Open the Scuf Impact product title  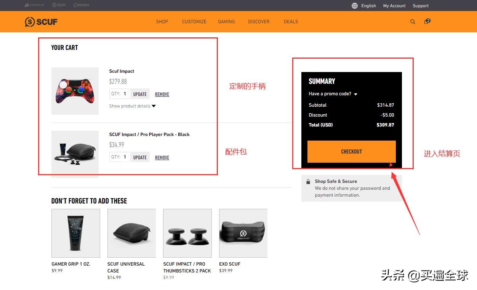tap(122, 71)
